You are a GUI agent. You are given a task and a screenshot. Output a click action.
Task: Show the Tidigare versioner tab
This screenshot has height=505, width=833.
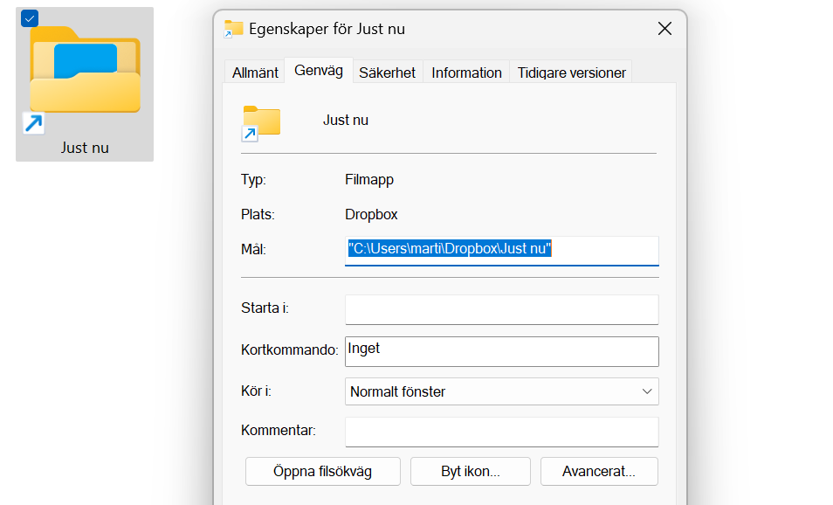[571, 73]
